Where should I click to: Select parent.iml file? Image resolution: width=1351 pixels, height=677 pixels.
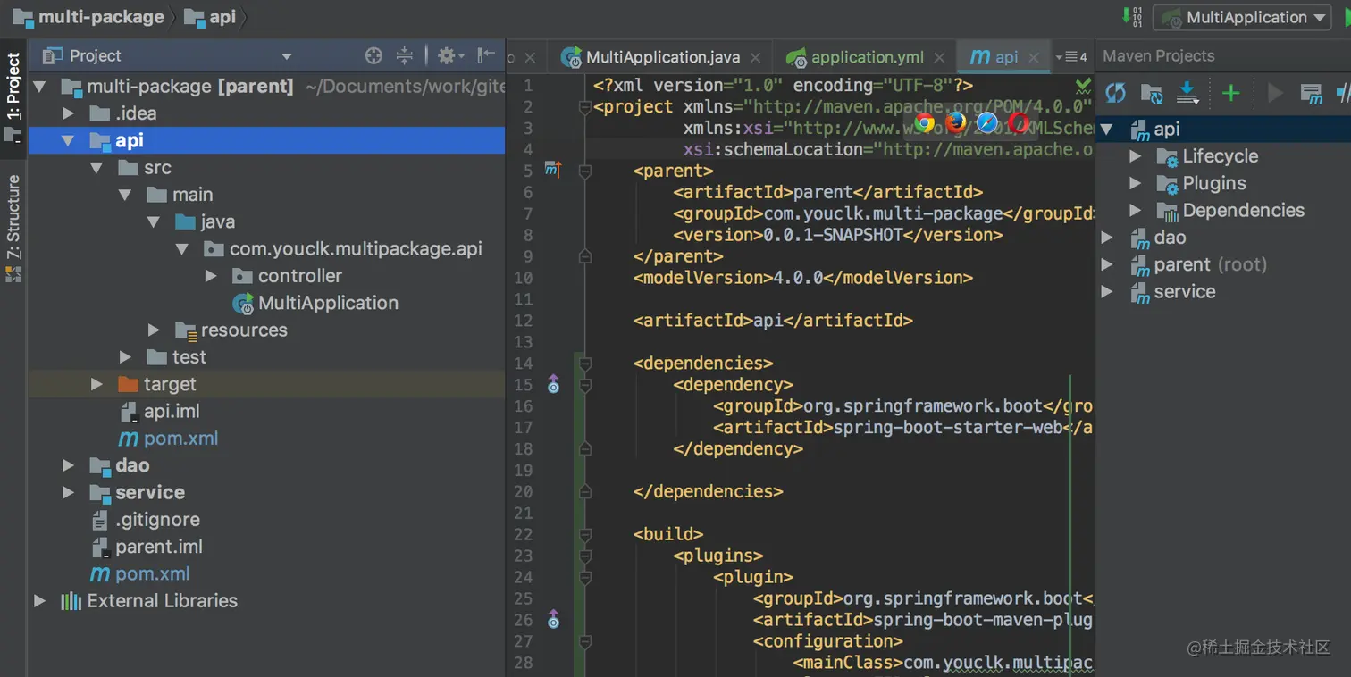coord(147,547)
